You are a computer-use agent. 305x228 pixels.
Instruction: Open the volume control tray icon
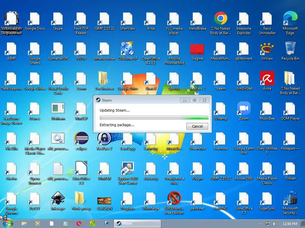[275, 224]
